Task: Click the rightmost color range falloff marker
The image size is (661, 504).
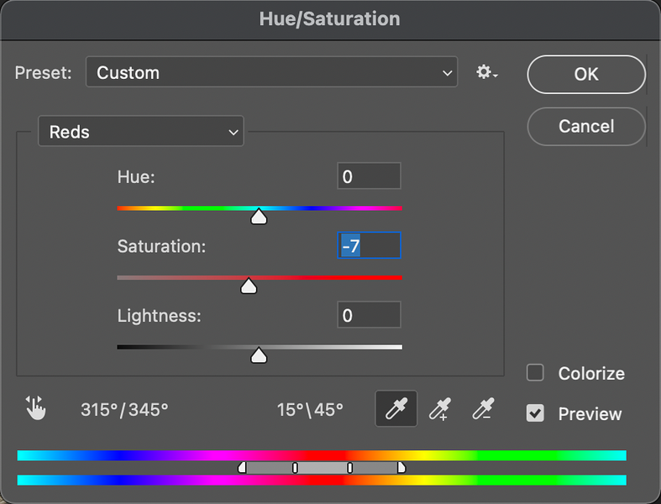Action: pyautogui.click(x=401, y=467)
